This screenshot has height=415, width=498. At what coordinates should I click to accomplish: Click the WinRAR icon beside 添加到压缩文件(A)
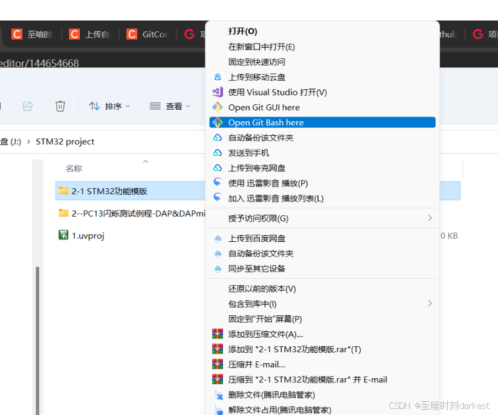pos(218,334)
